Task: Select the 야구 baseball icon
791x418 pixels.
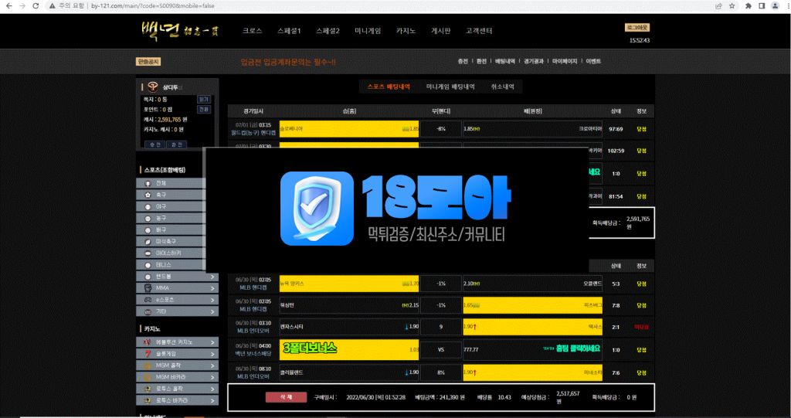Action: coord(148,206)
